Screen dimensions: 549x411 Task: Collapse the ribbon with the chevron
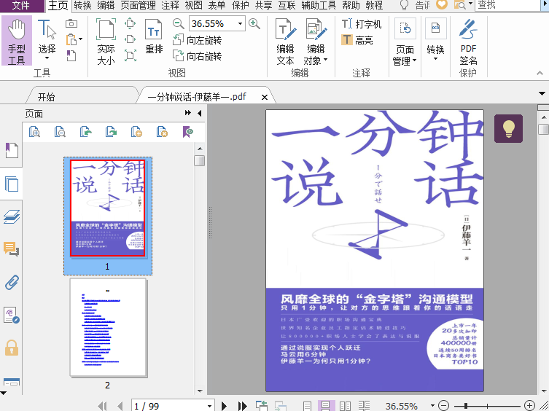[540, 73]
